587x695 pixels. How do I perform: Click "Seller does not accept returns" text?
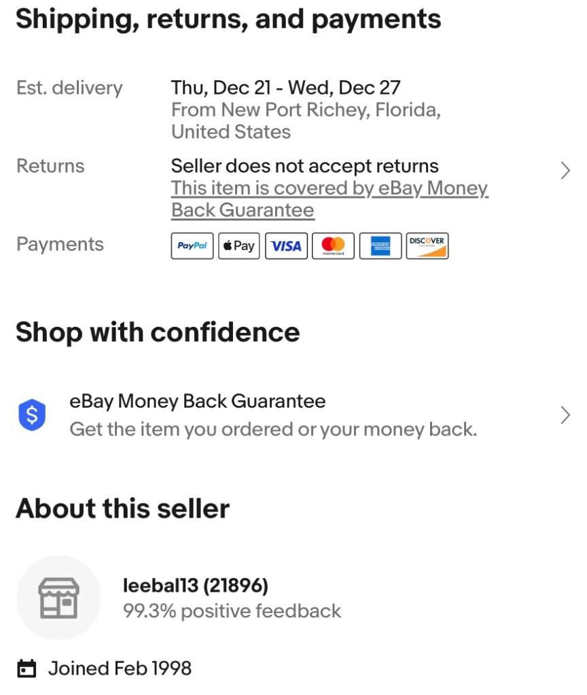304,166
